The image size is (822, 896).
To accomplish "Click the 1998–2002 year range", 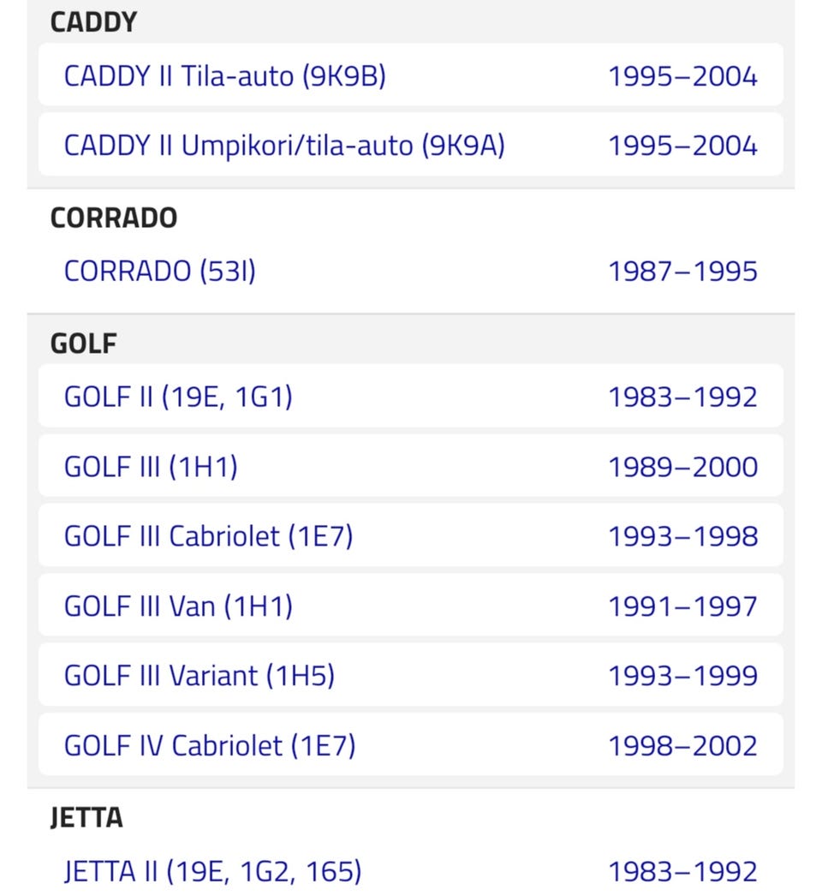I will coord(682,745).
